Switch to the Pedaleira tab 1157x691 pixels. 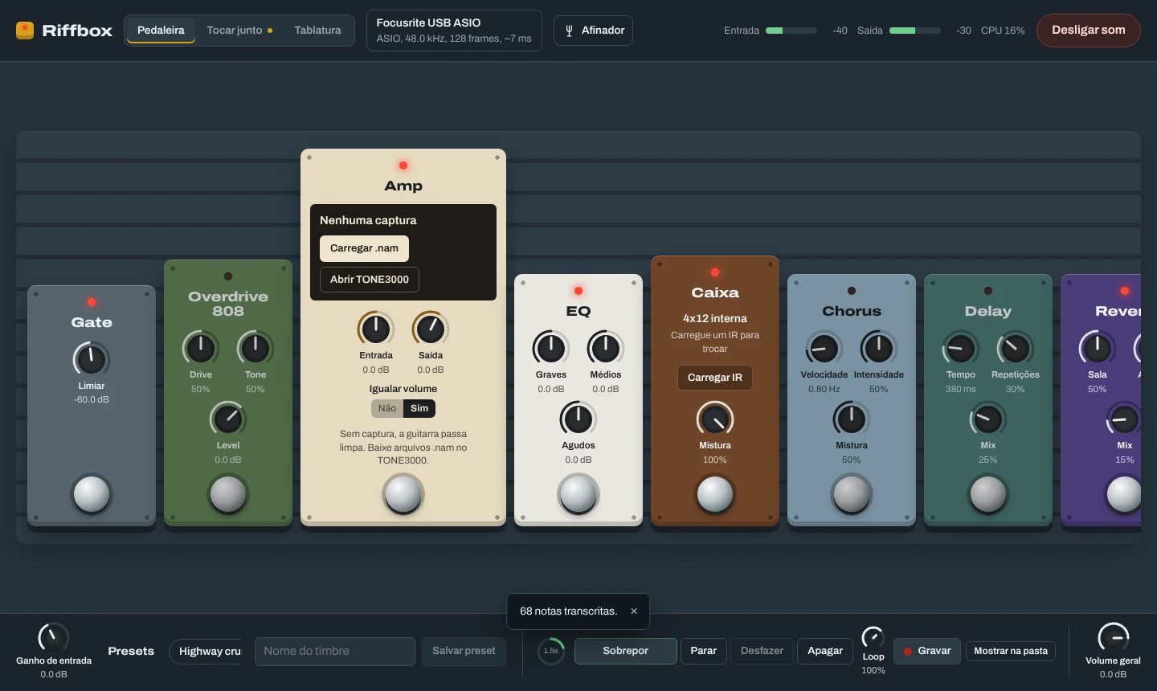coord(161,31)
